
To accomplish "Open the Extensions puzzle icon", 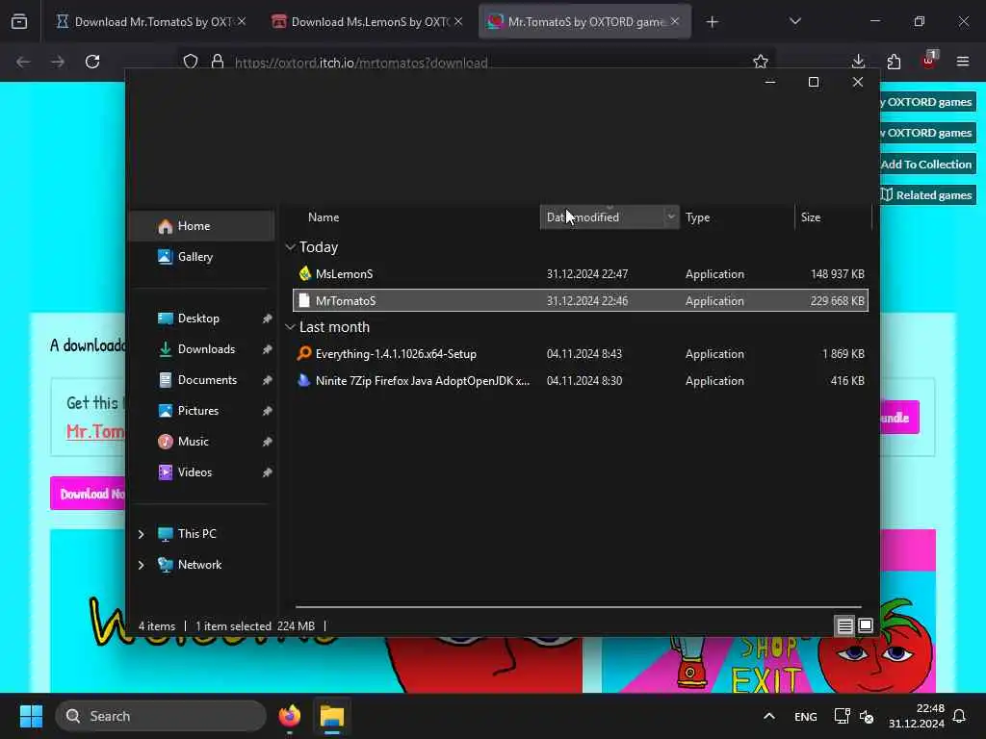I will tap(894, 62).
